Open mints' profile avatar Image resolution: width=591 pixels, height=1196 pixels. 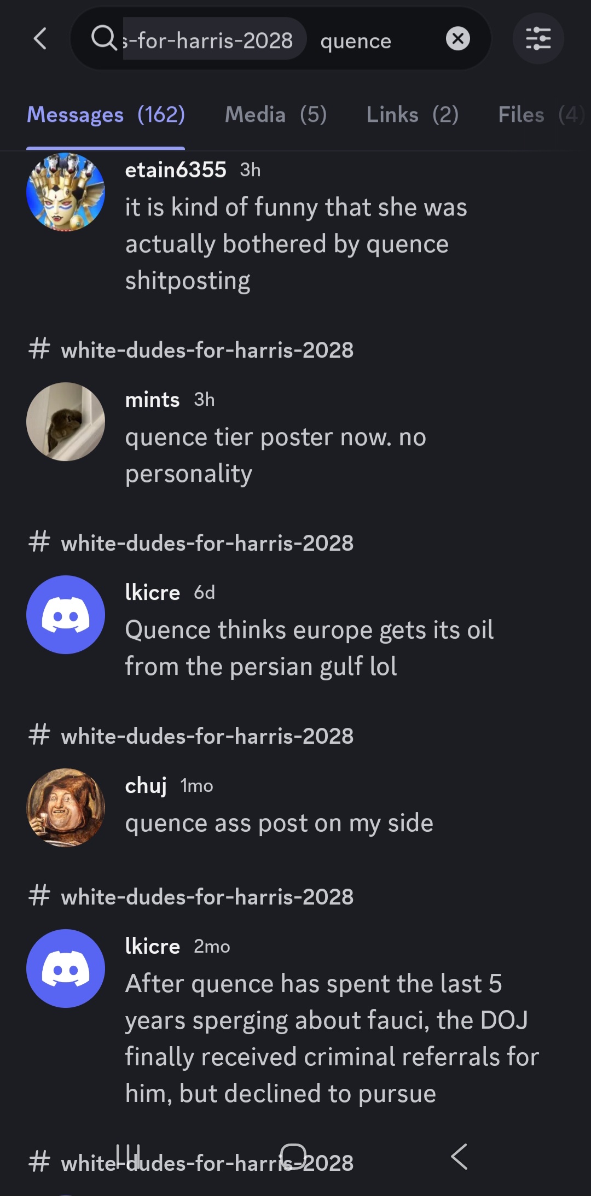tap(66, 422)
